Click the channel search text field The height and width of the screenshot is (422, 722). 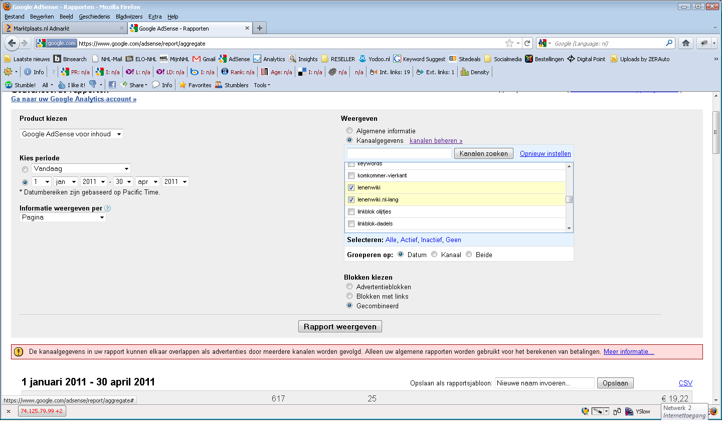(399, 153)
